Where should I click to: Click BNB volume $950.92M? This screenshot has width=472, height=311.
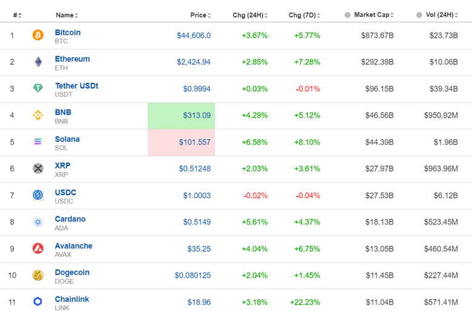tap(441, 115)
